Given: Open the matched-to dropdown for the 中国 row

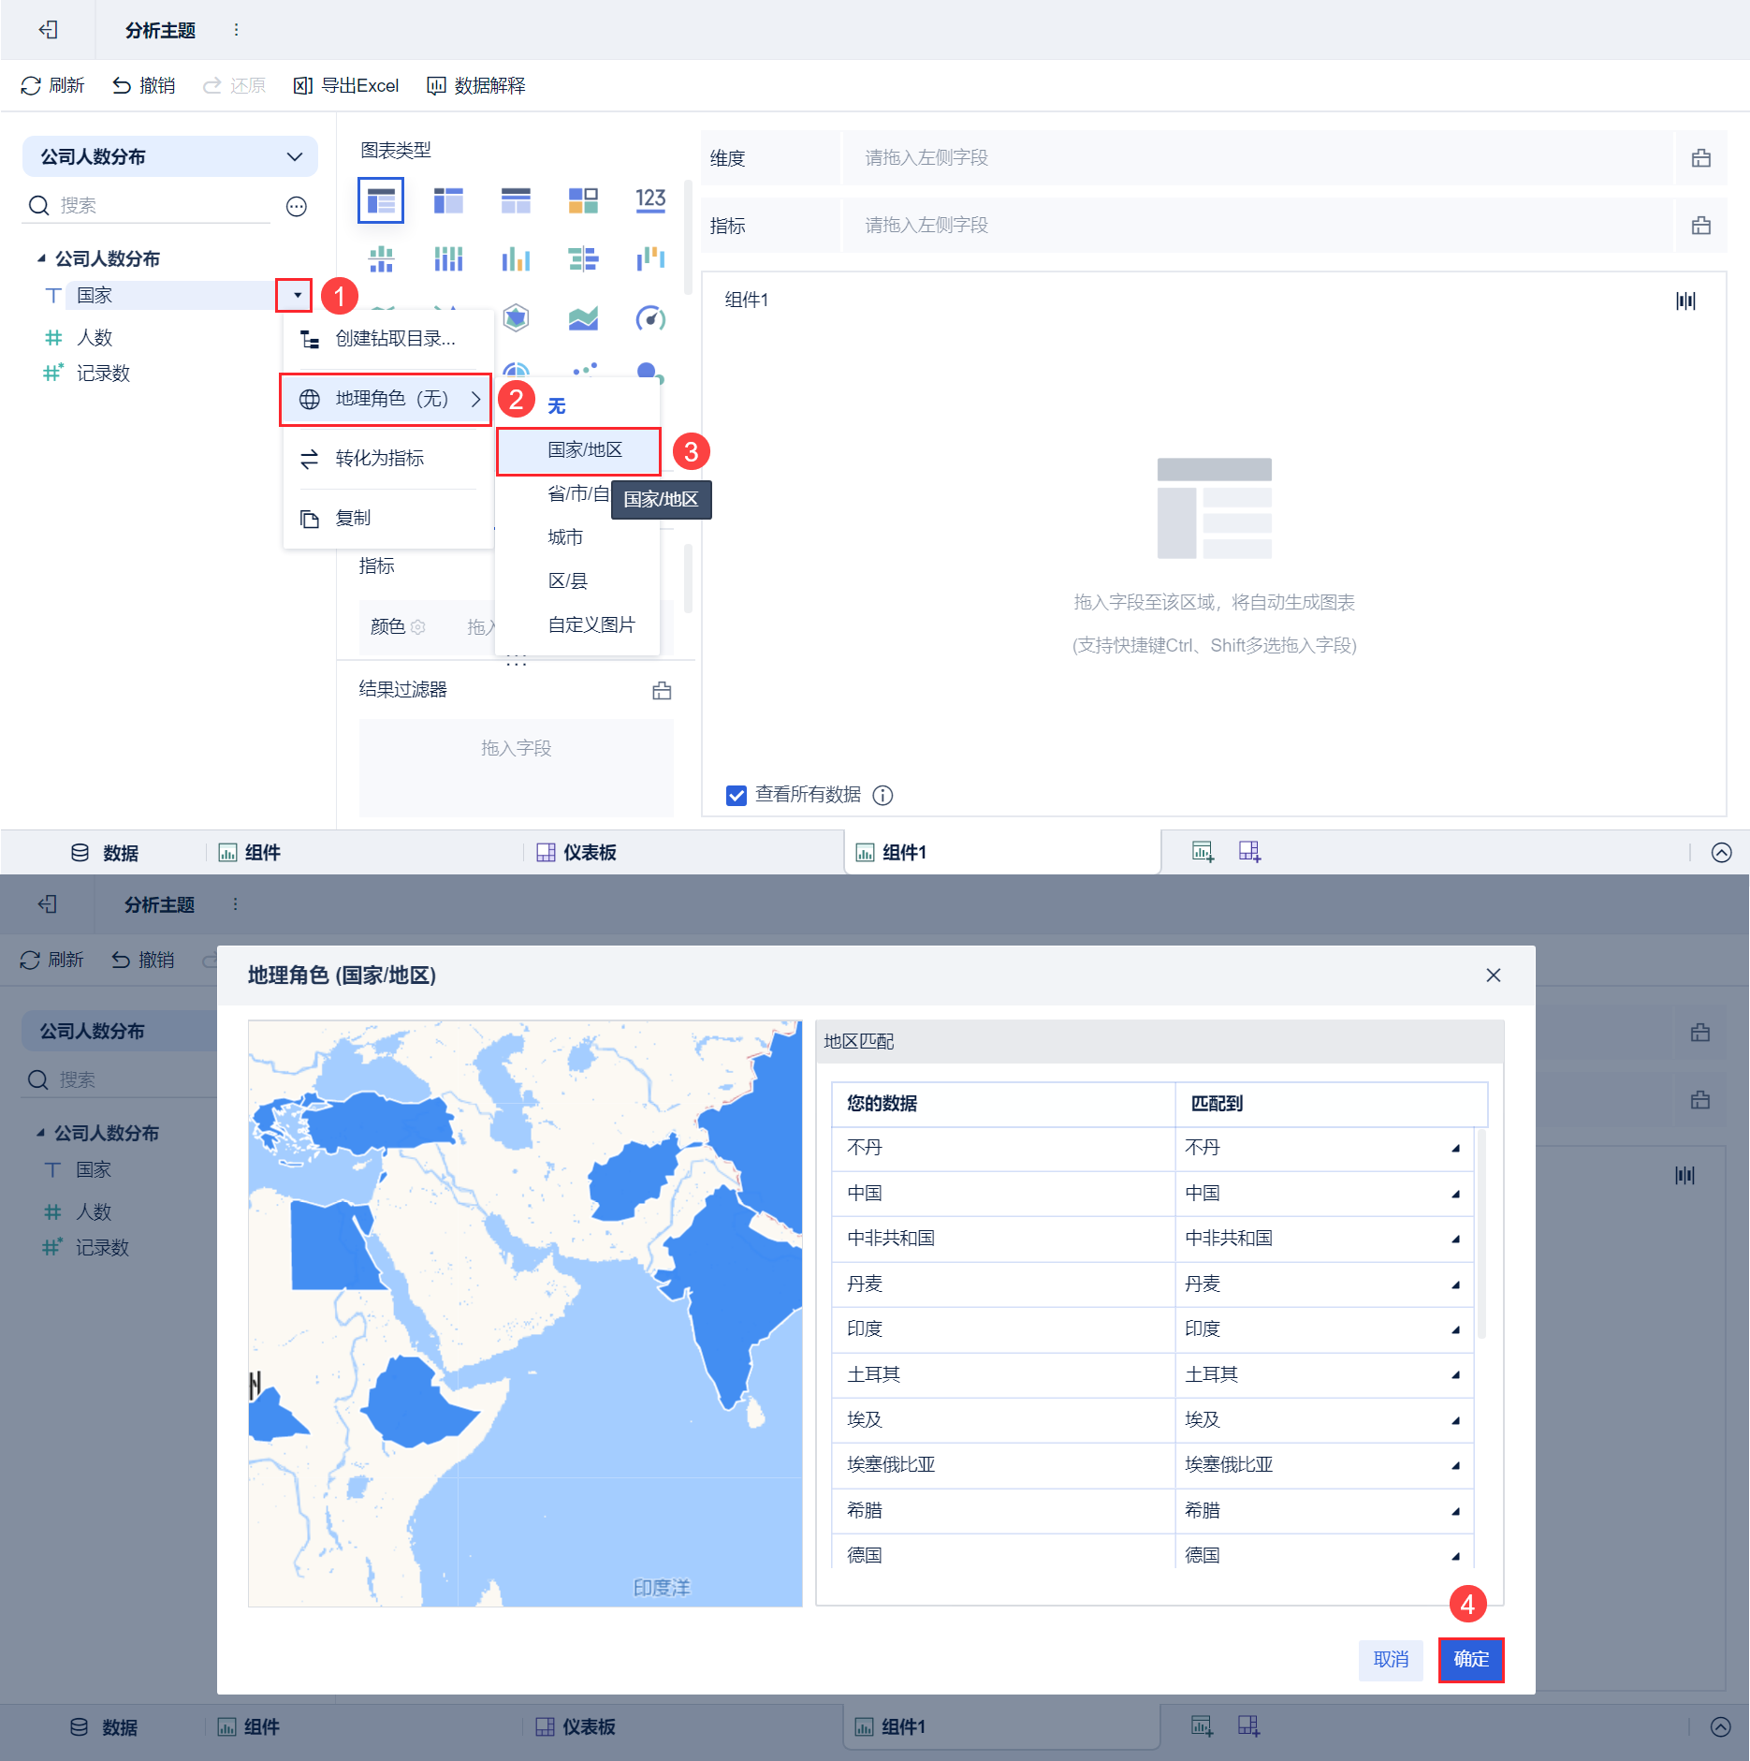Looking at the screenshot, I should [x=1455, y=1194].
